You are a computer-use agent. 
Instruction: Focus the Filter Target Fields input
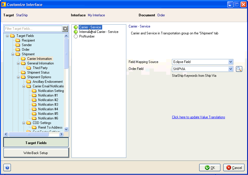[x=33, y=29]
